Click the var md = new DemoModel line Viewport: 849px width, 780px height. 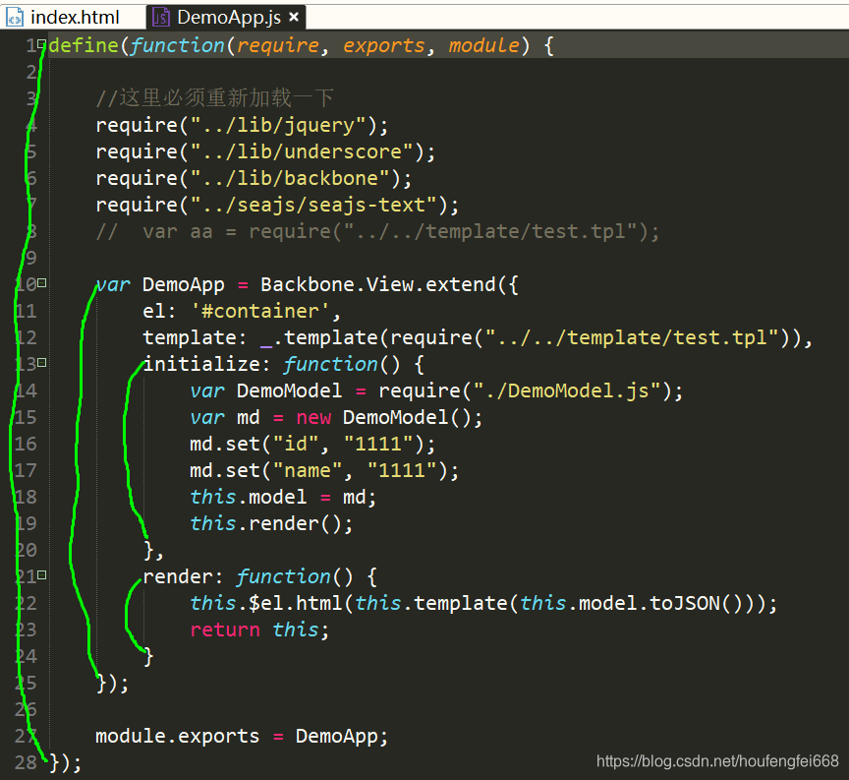point(336,417)
